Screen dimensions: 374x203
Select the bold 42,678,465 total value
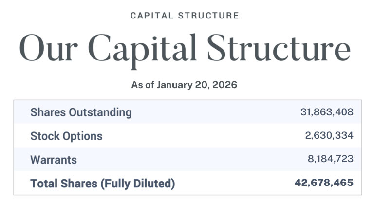coord(324,183)
